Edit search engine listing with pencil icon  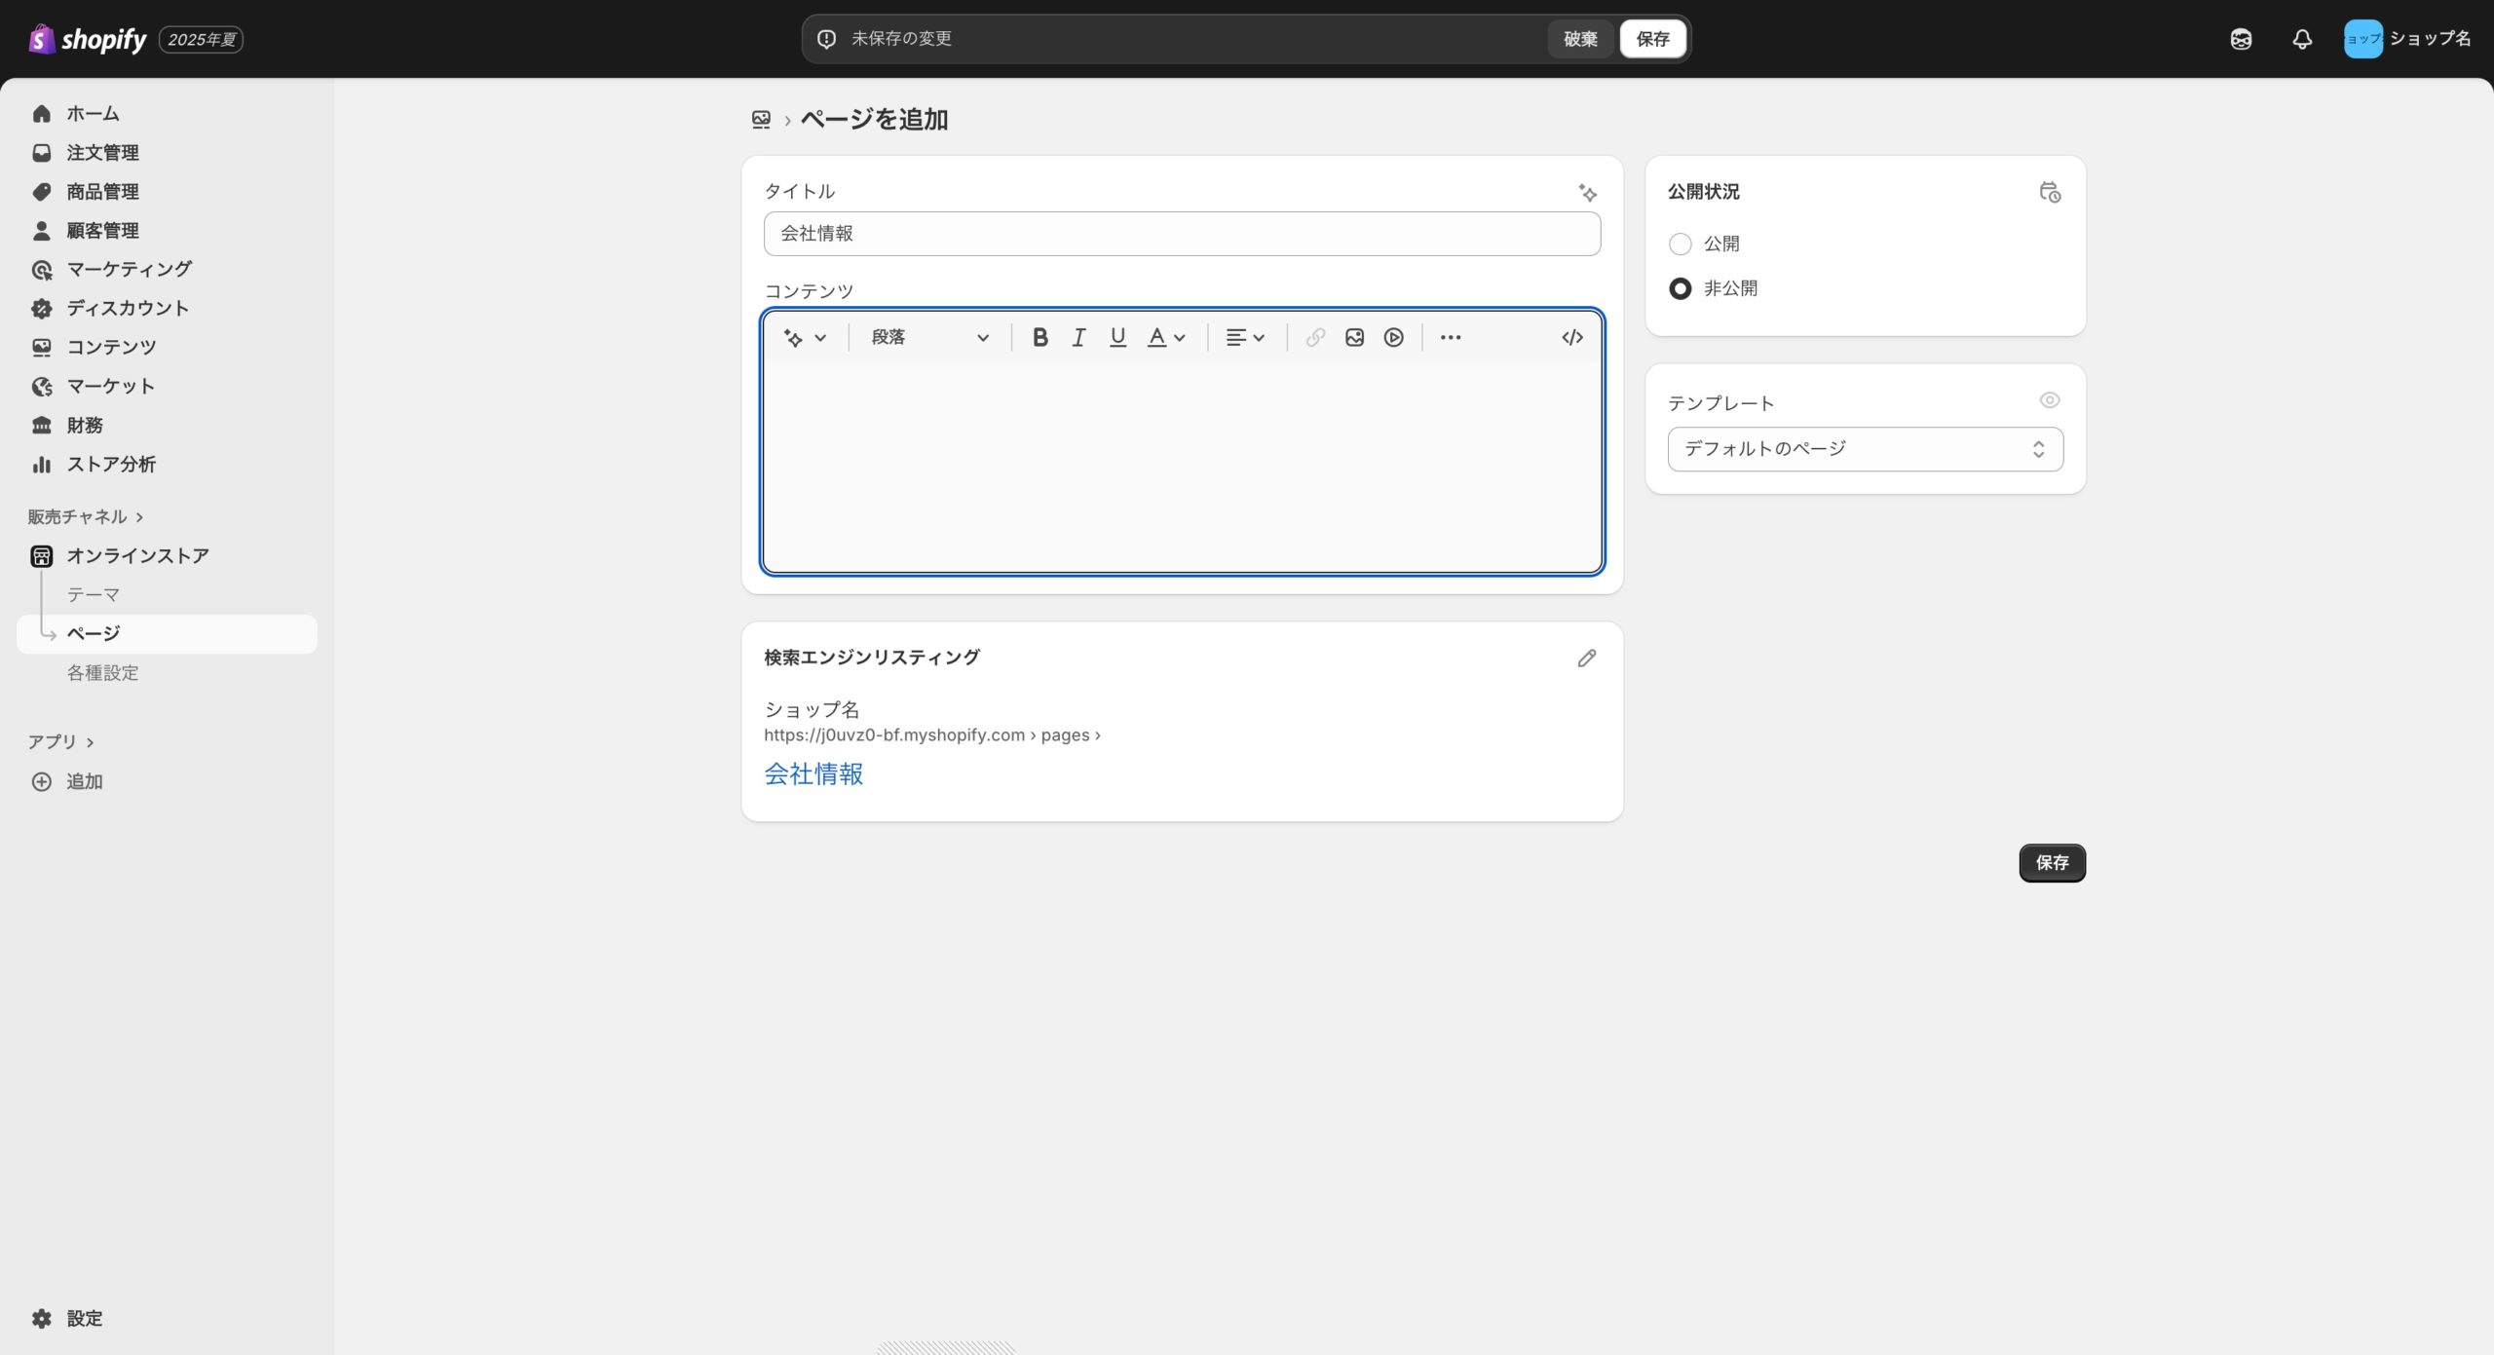(1586, 659)
